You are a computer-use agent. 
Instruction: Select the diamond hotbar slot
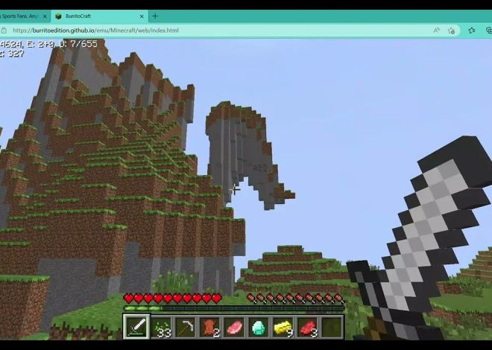click(259, 327)
